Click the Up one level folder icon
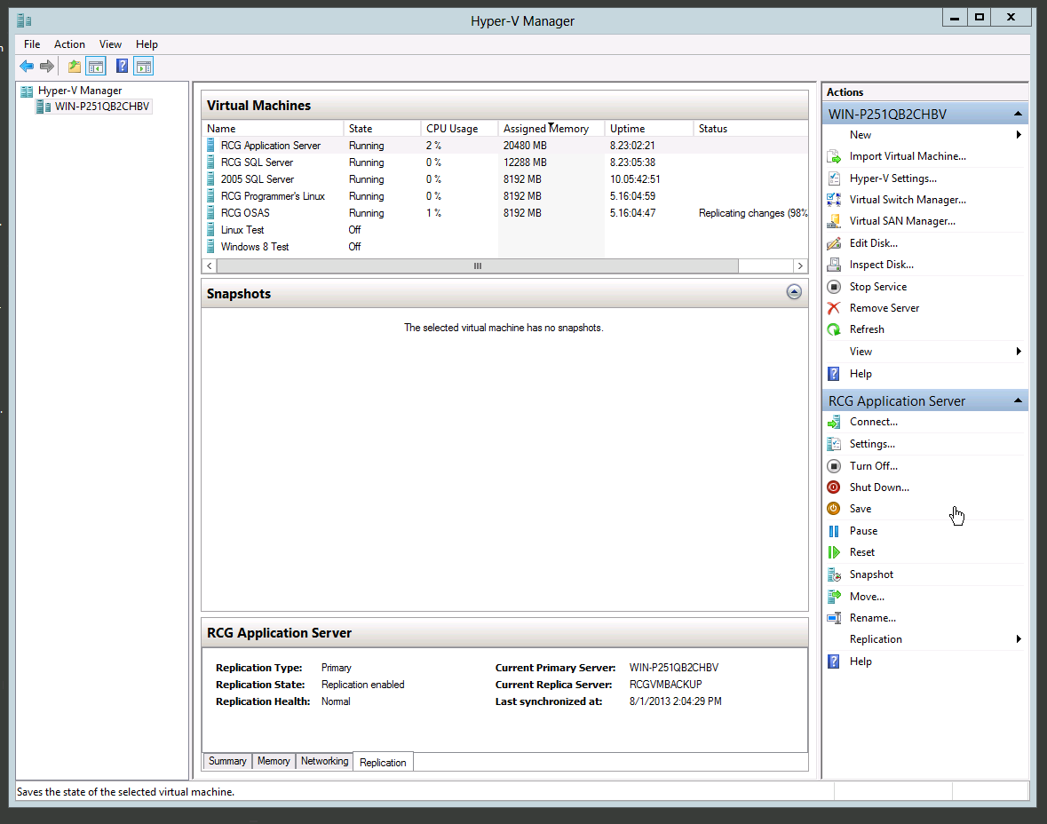 coord(74,66)
